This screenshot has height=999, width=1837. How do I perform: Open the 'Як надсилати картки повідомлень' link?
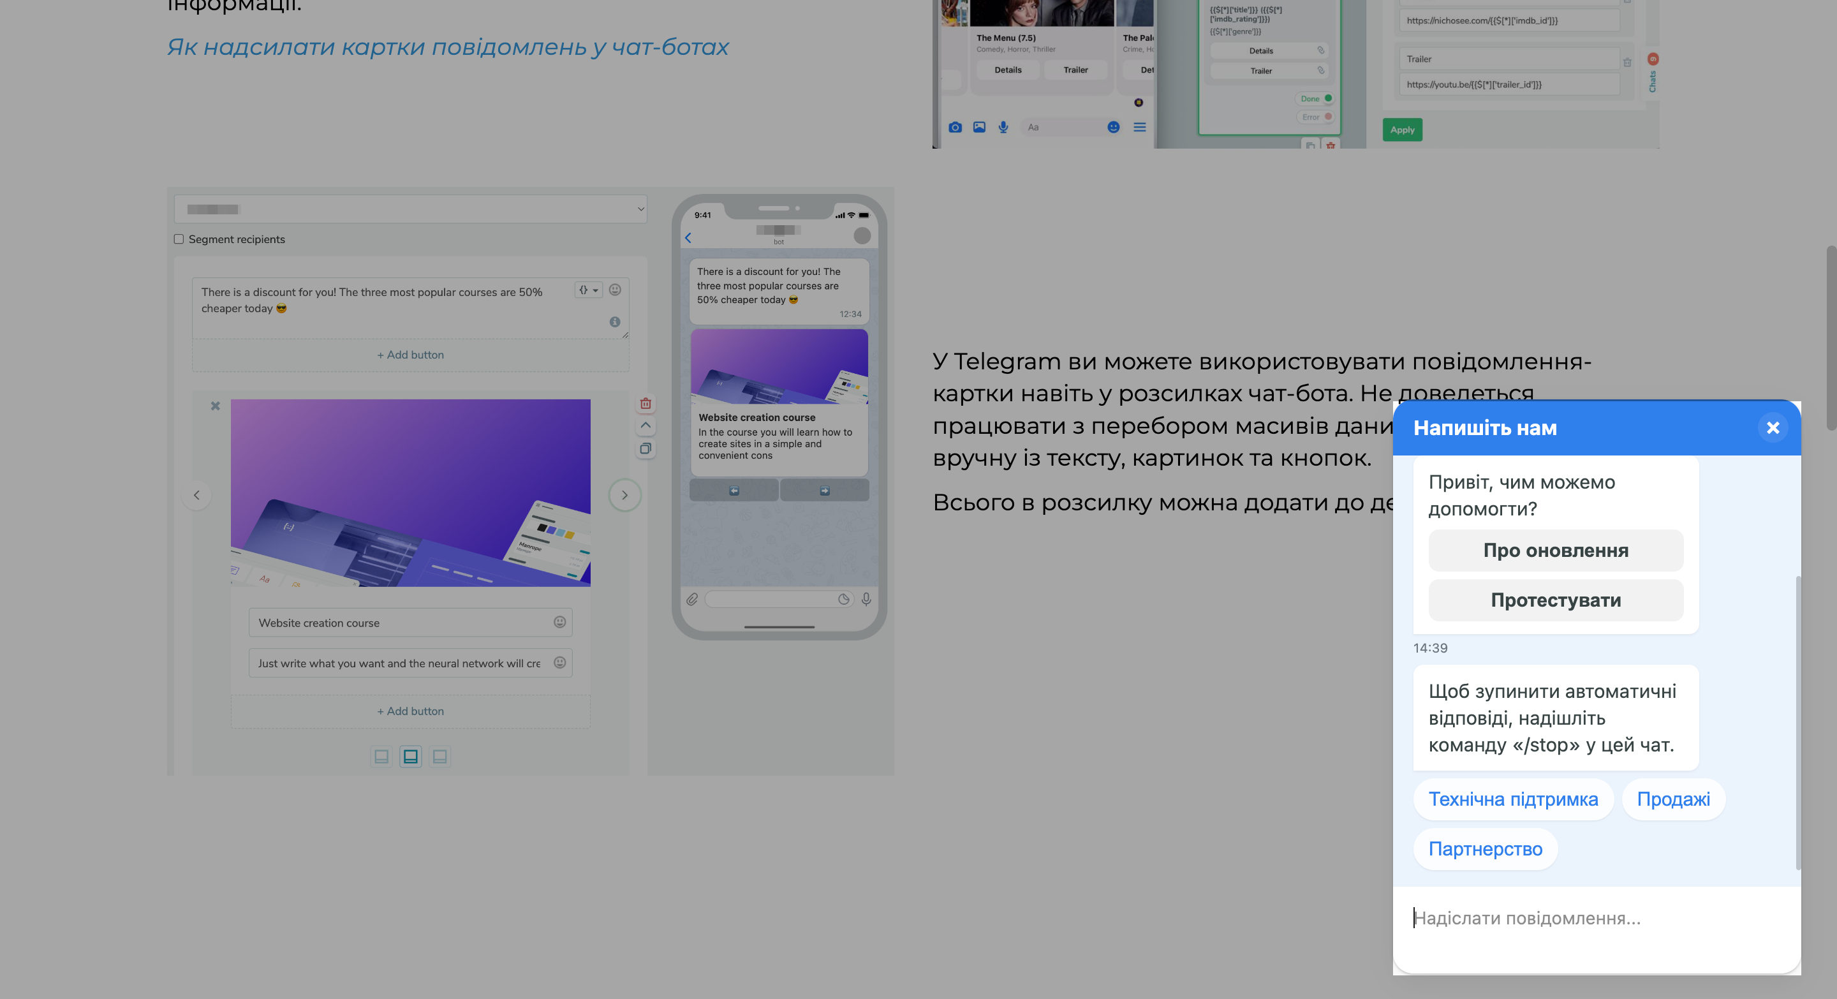(x=447, y=47)
